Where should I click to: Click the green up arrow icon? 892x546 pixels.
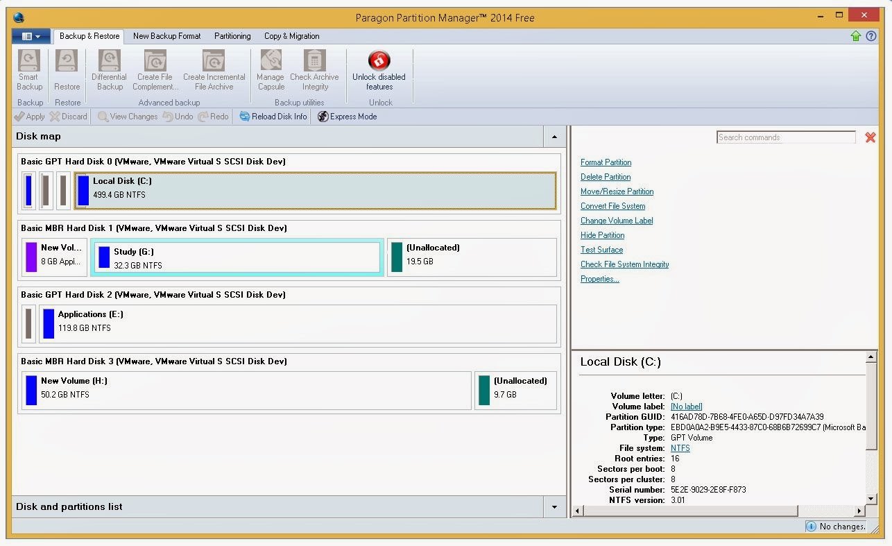point(856,36)
